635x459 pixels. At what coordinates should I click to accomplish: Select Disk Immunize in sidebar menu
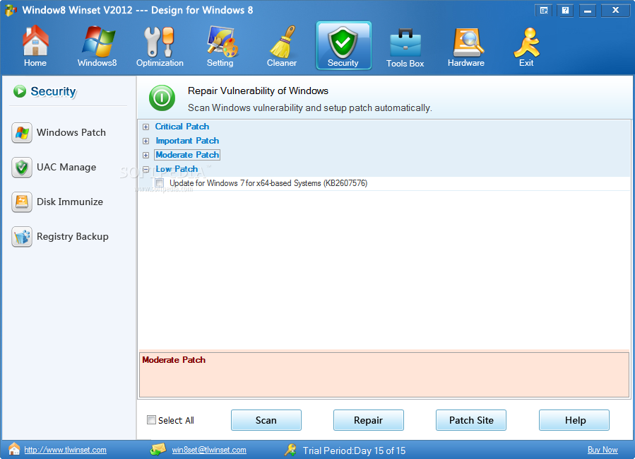pos(70,202)
